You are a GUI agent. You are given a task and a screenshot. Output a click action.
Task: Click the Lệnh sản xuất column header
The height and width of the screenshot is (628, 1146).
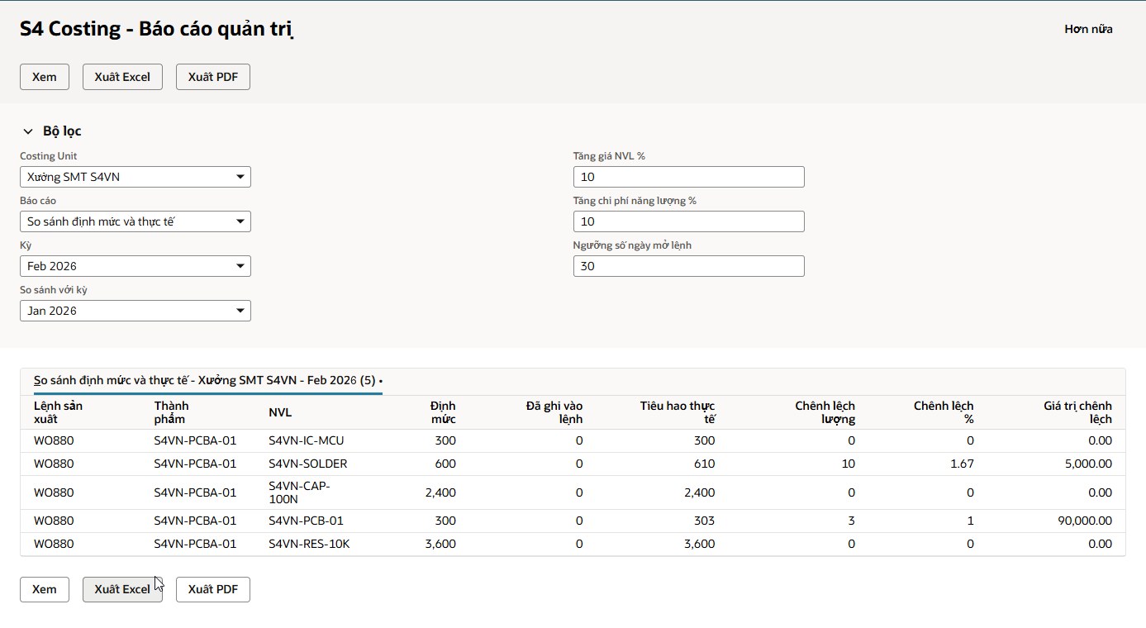(x=58, y=412)
